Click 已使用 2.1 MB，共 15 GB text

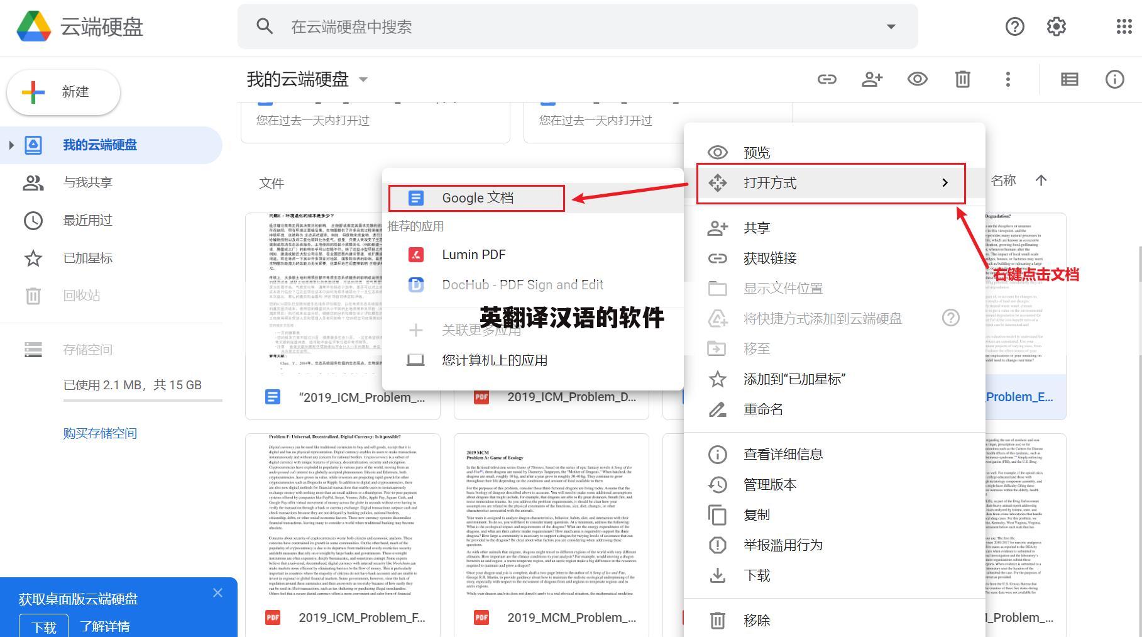point(133,385)
